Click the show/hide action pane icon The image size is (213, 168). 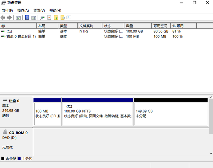click(x=34, y=17)
